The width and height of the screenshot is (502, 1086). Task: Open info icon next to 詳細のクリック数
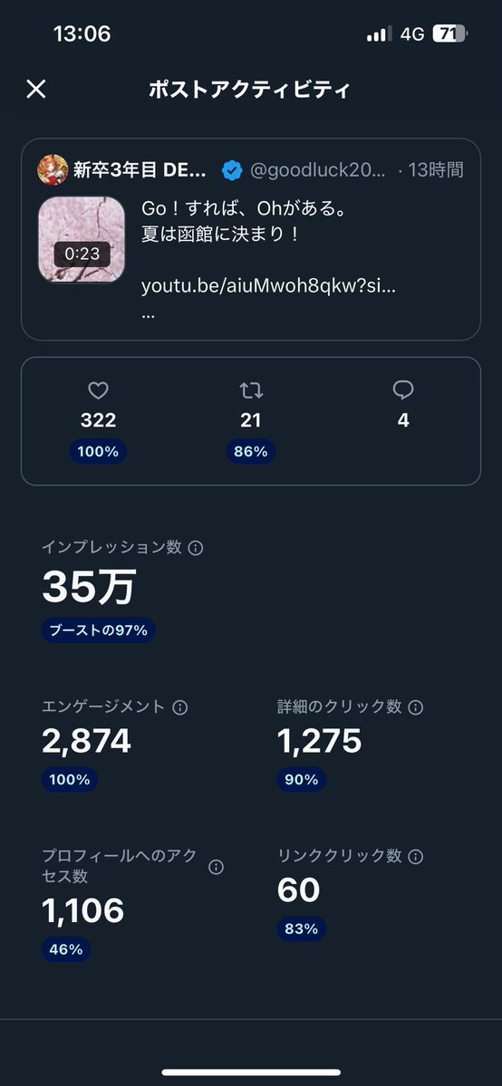(415, 707)
